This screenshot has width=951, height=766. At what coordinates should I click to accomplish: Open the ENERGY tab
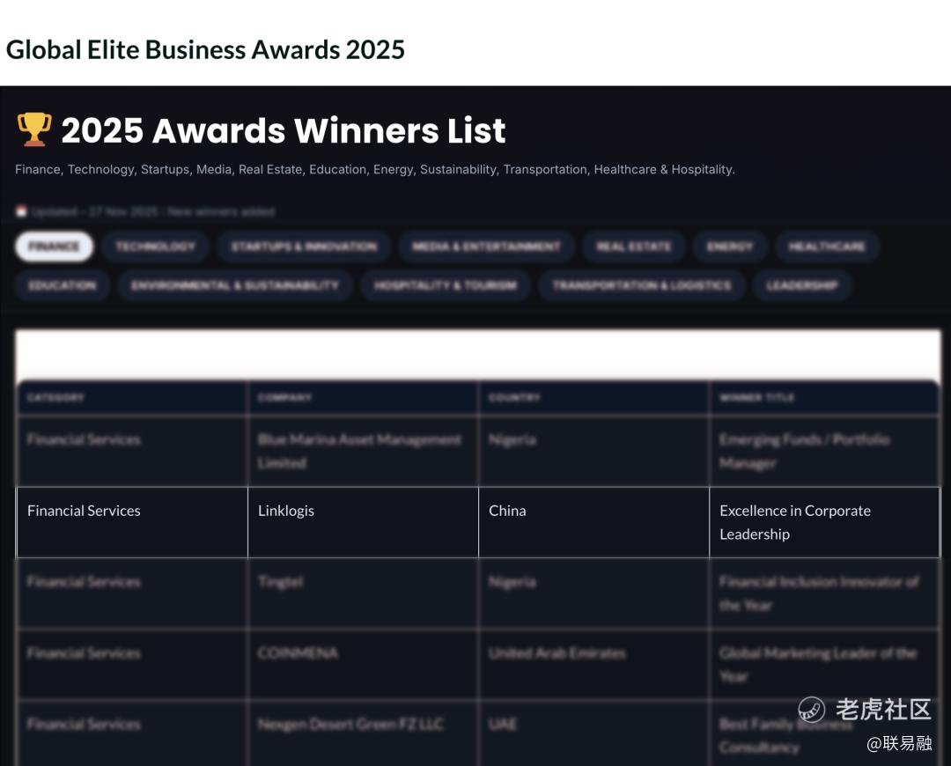click(x=730, y=247)
